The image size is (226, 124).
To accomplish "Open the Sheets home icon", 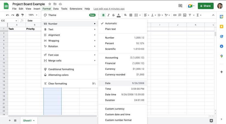I will (6, 6).
